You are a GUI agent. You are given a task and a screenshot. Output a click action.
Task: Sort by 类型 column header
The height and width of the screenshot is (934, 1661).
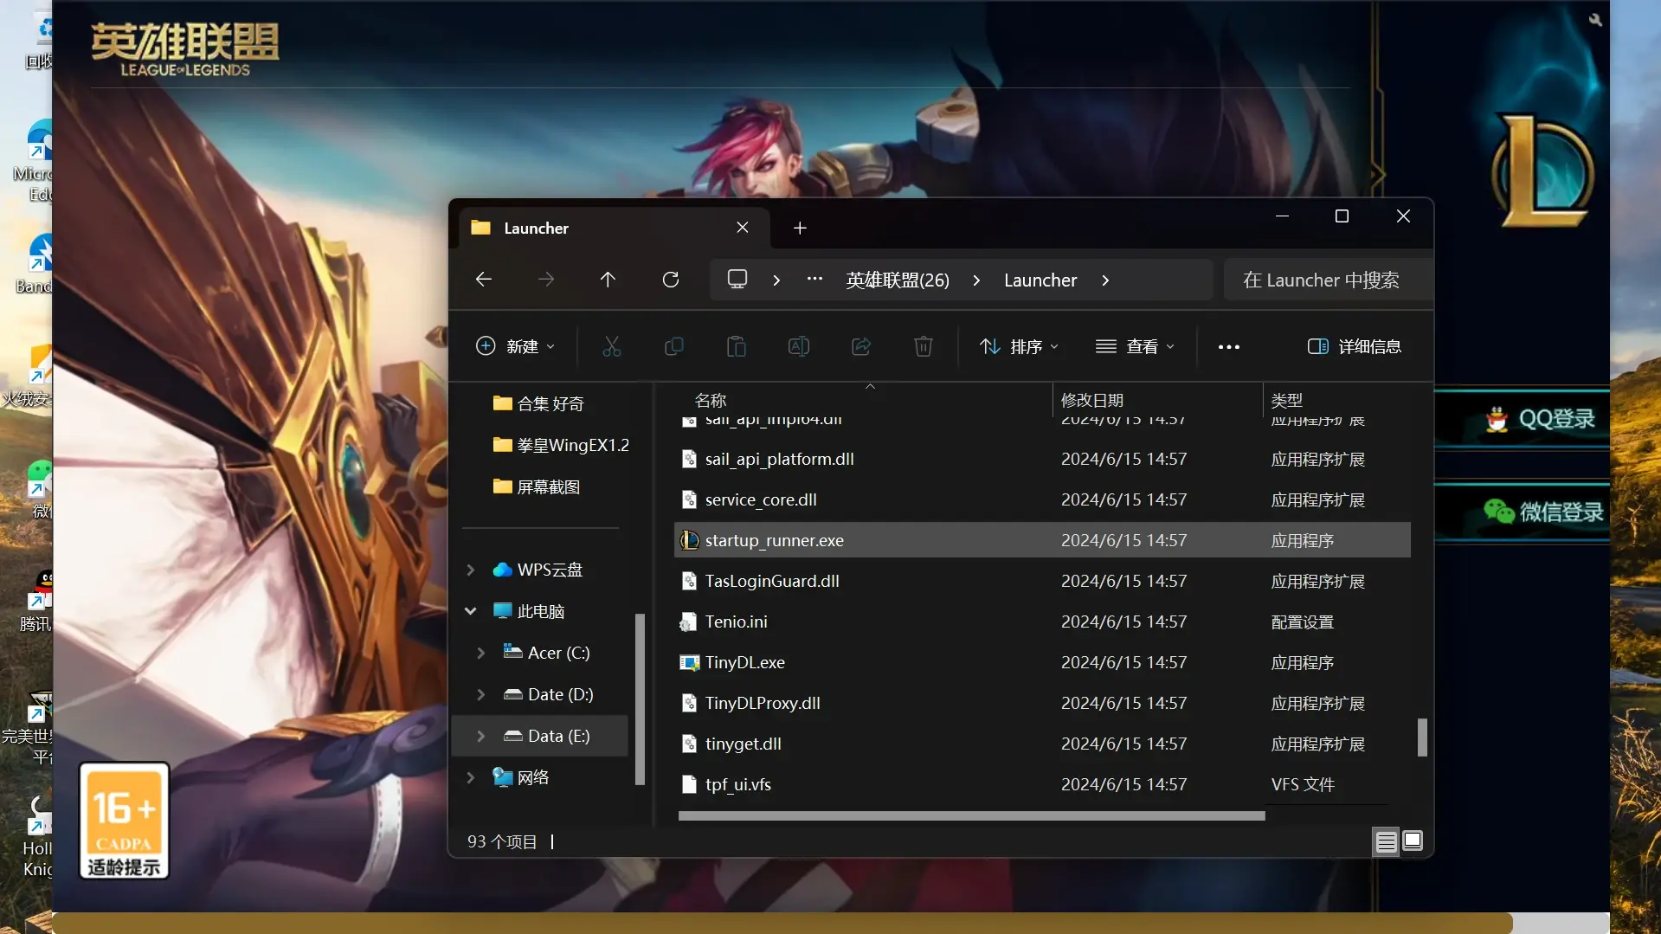[x=1287, y=400]
